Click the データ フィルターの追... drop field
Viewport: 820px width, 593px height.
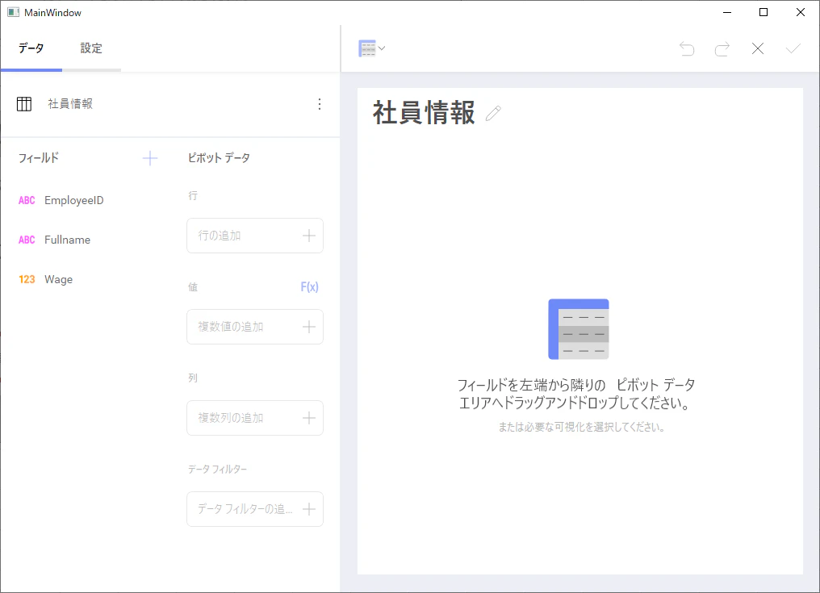pyautogui.click(x=255, y=509)
